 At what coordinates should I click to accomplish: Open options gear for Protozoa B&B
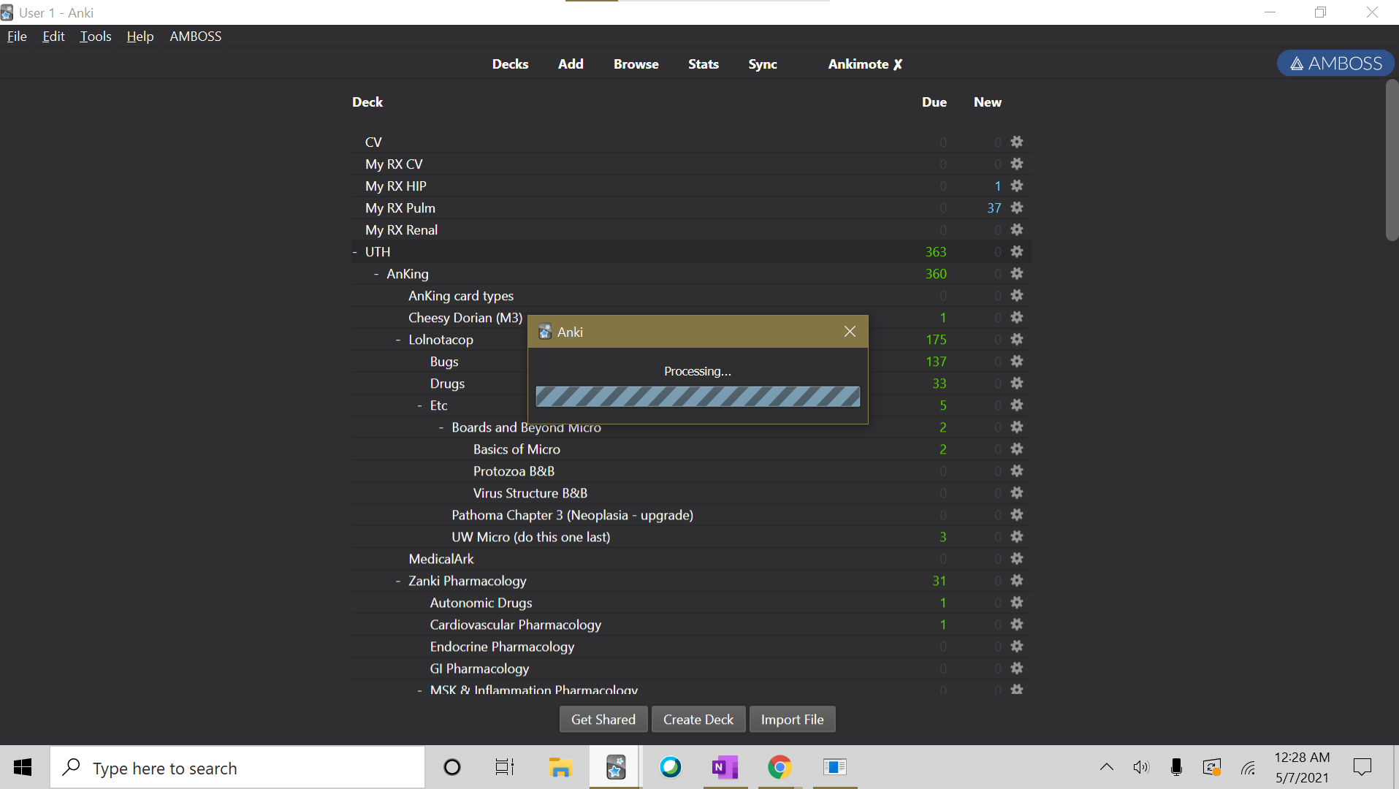click(x=1016, y=470)
